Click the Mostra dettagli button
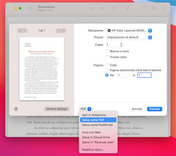176x156 pixels. pos(57,109)
